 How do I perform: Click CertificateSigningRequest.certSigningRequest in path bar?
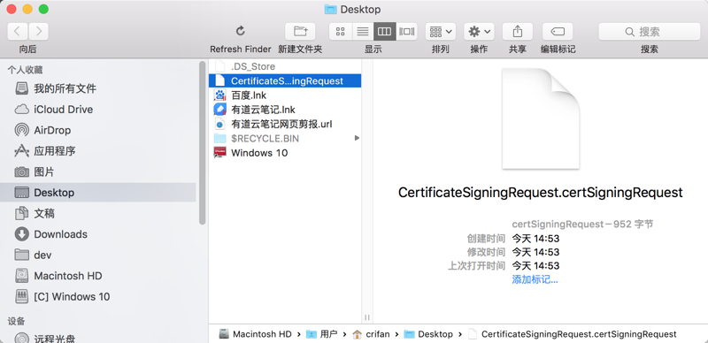click(573, 334)
